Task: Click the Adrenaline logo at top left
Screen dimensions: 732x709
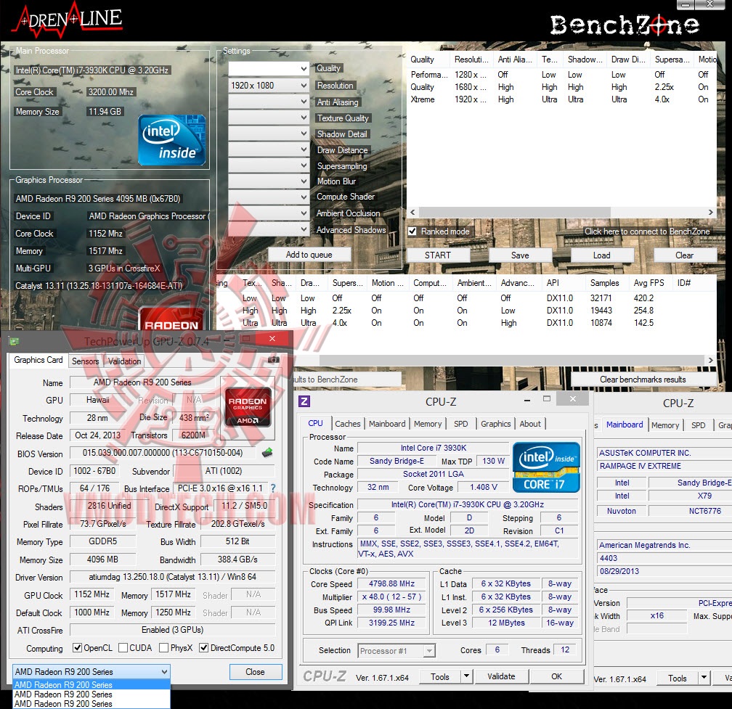Action: click(x=68, y=20)
